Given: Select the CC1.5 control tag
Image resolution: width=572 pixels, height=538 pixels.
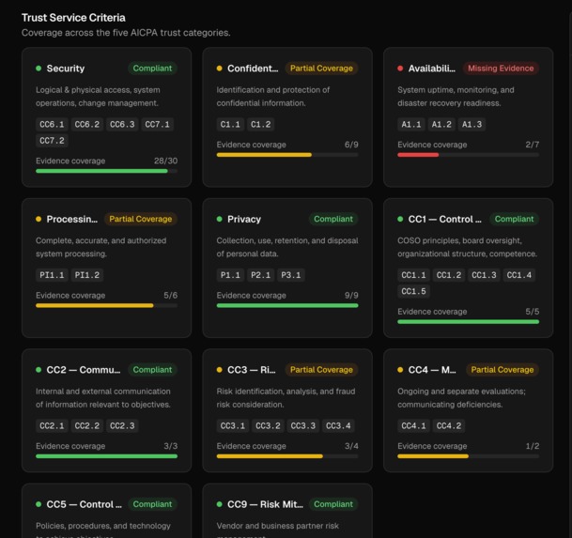Looking at the screenshot, I should coord(413,291).
